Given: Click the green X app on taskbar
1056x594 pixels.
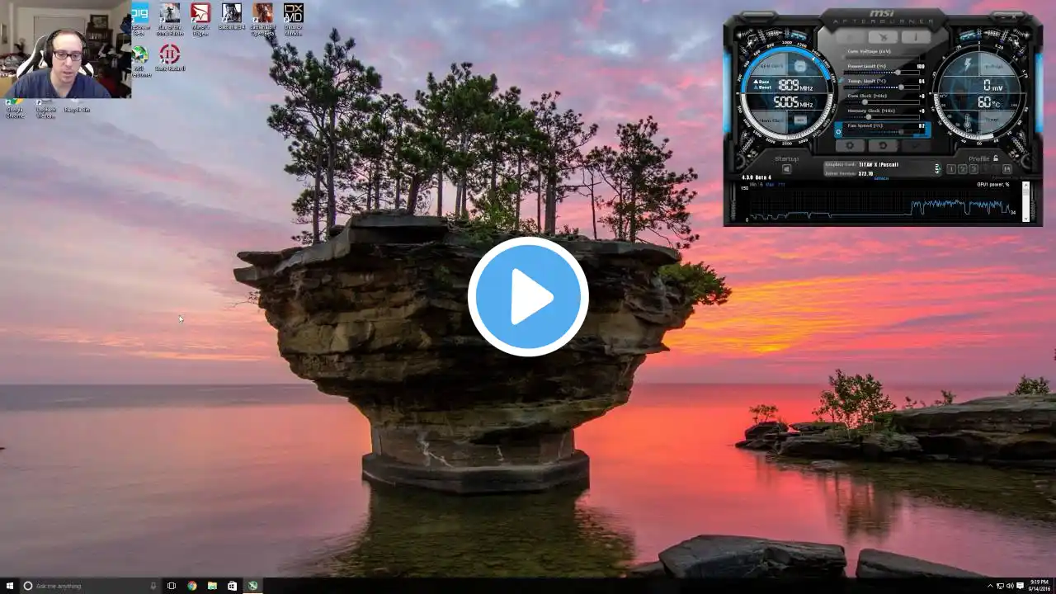Looking at the screenshot, I should click(x=252, y=586).
